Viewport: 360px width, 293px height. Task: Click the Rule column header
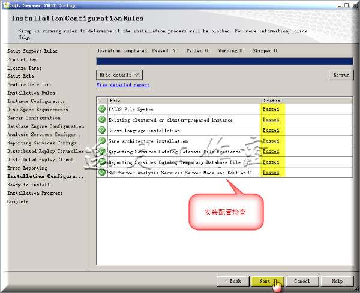(x=184, y=101)
